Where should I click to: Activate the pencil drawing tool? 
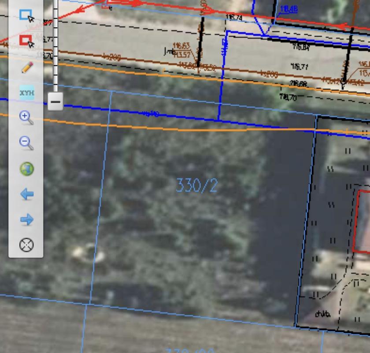pyautogui.click(x=26, y=68)
